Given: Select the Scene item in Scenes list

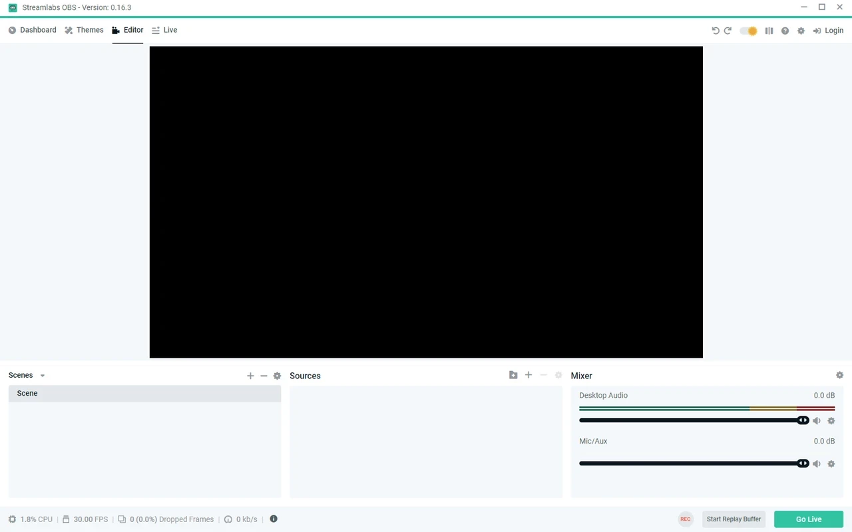Looking at the screenshot, I should click(144, 394).
